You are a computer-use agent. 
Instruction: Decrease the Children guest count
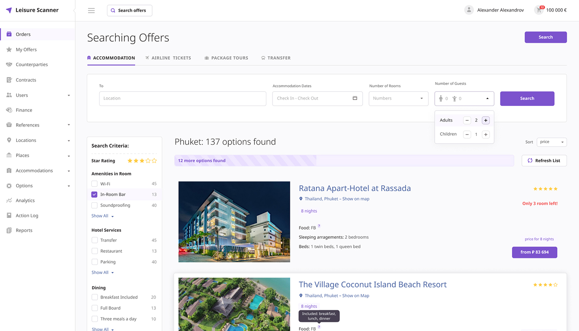(467, 134)
